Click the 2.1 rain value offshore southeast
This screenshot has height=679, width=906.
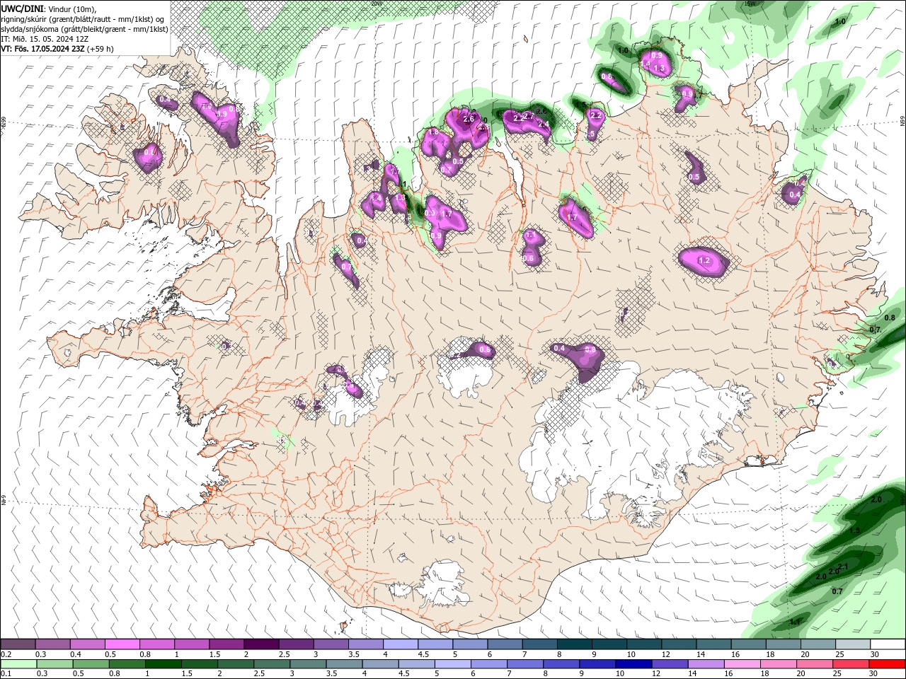point(842,567)
